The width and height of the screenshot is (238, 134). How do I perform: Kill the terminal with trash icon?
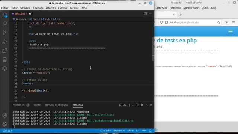coord(142,105)
